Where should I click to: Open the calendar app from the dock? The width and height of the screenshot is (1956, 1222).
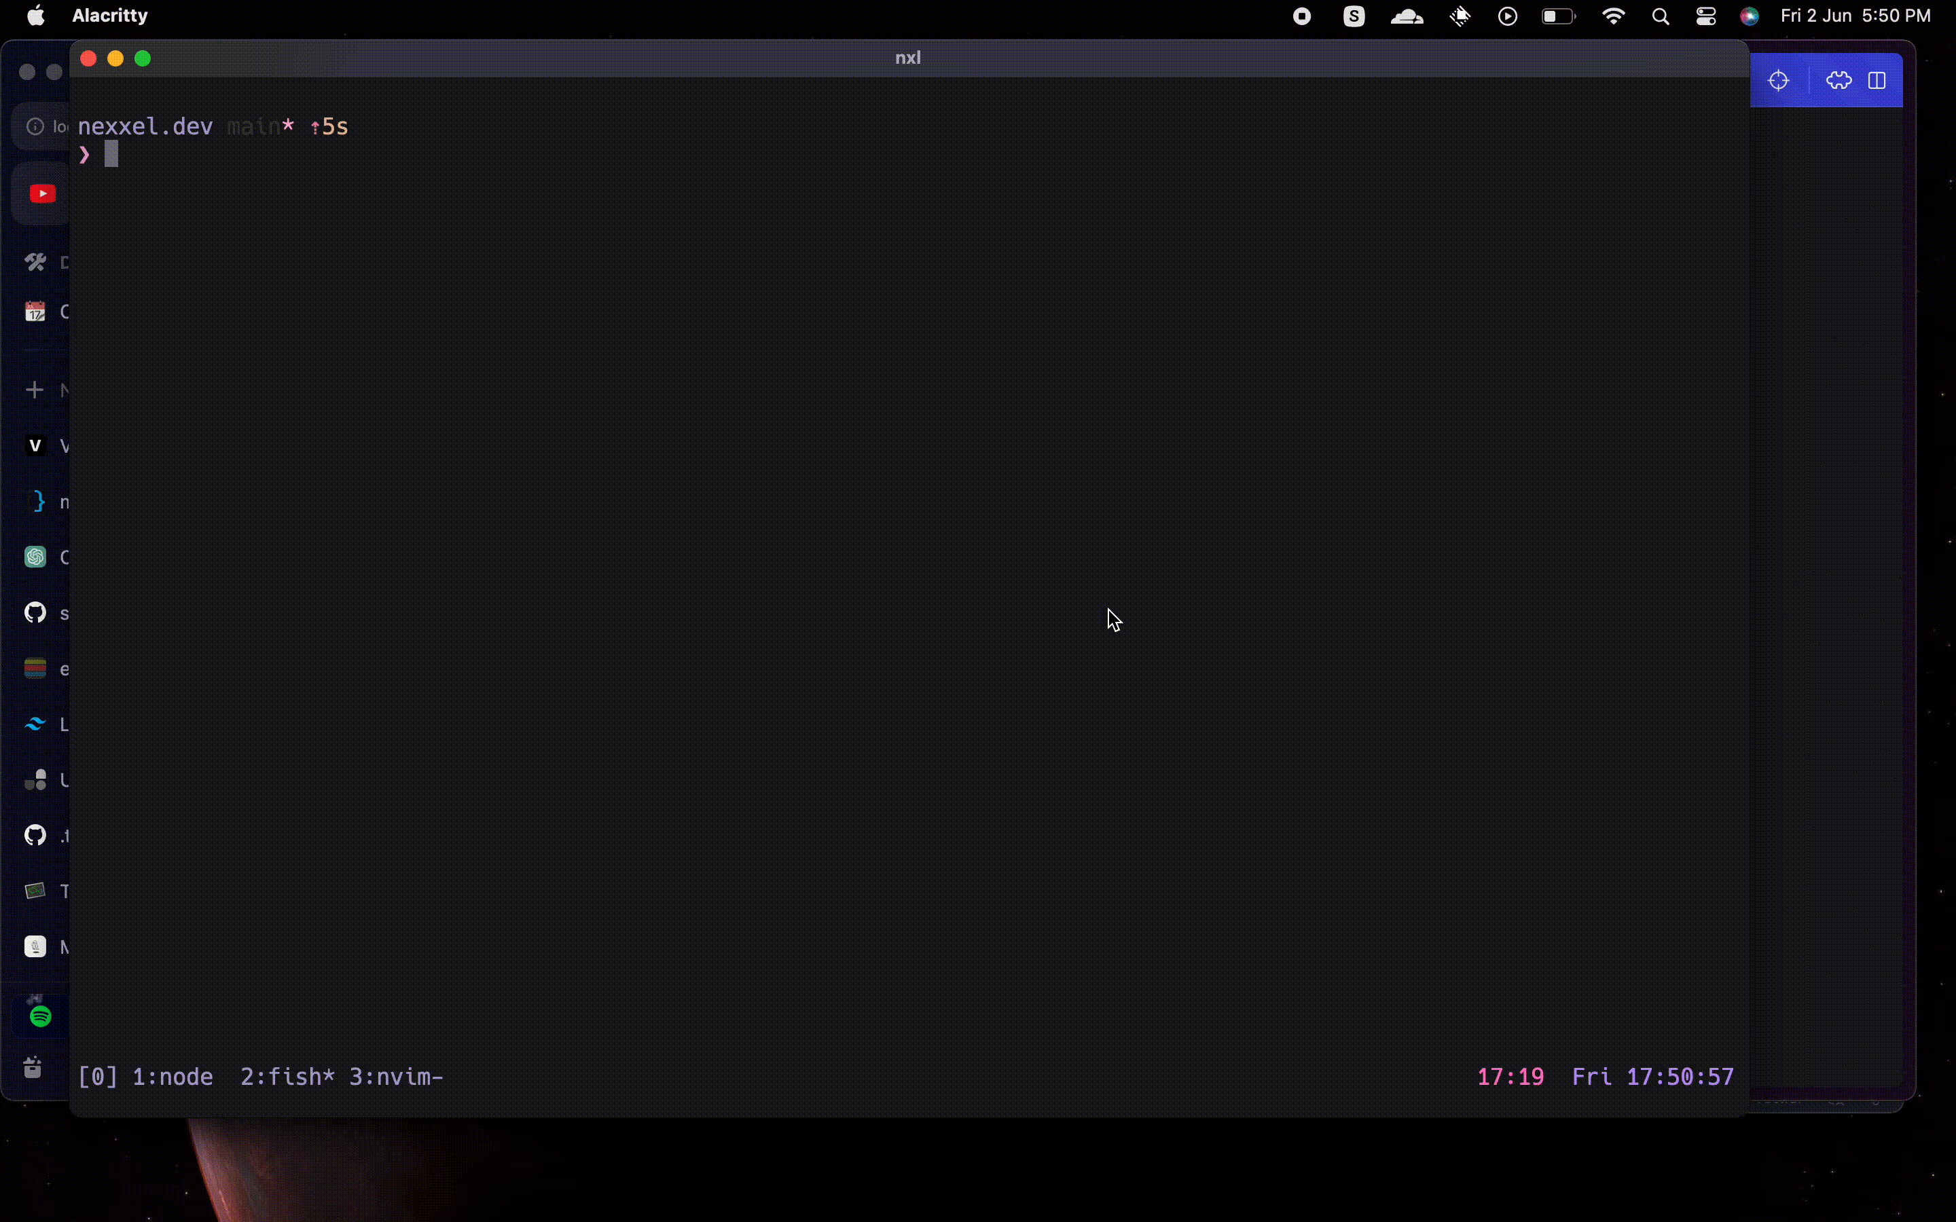pyautogui.click(x=35, y=310)
